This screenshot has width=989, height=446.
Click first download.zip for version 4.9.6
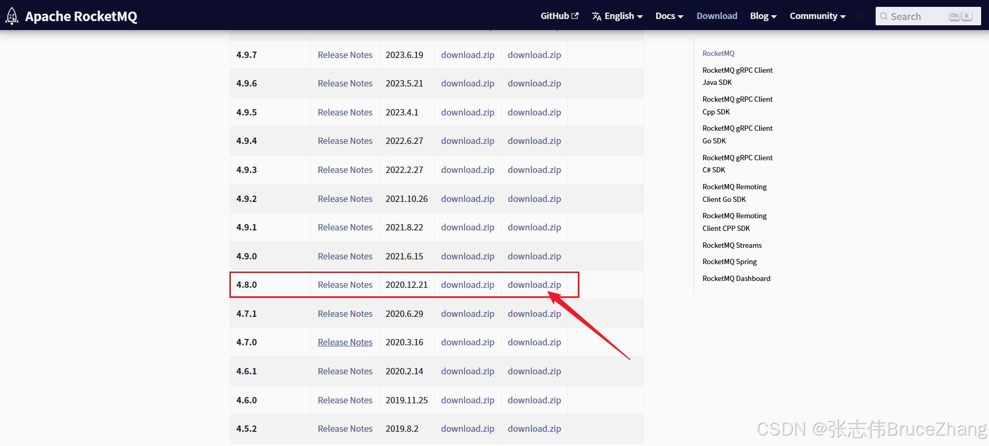[x=468, y=83]
